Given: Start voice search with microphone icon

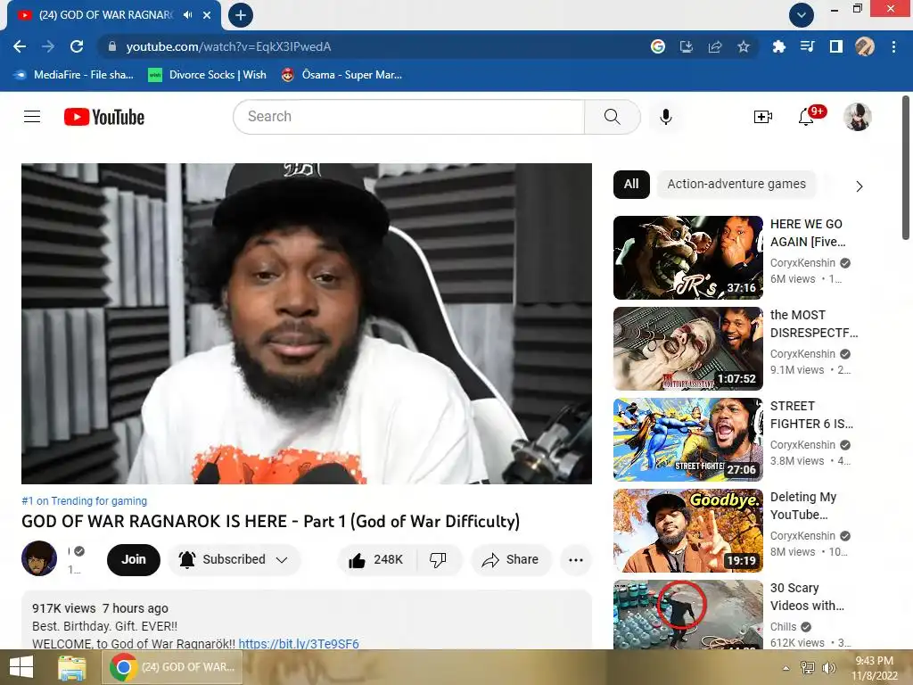Looking at the screenshot, I should (x=665, y=117).
